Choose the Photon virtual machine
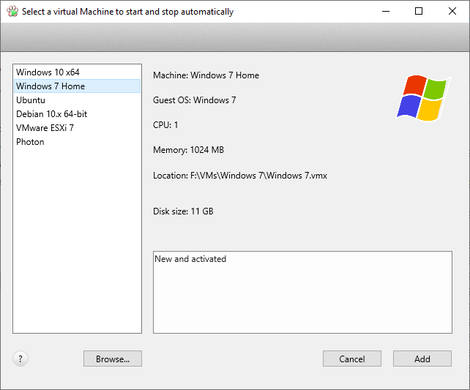The width and height of the screenshot is (470, 390). [77, 142]
